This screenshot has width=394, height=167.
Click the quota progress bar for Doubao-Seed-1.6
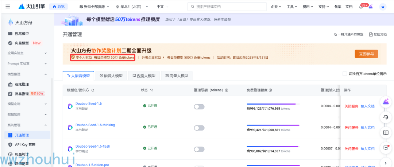coord(273,104)
